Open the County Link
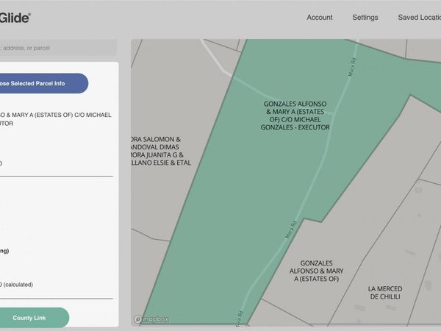The height and width of the screenshot is (331, 441). click(x=29, y=318)
